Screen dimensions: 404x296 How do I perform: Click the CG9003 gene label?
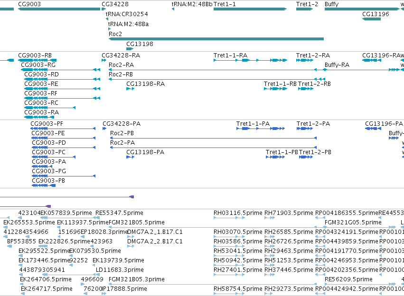tap(29, 4)
